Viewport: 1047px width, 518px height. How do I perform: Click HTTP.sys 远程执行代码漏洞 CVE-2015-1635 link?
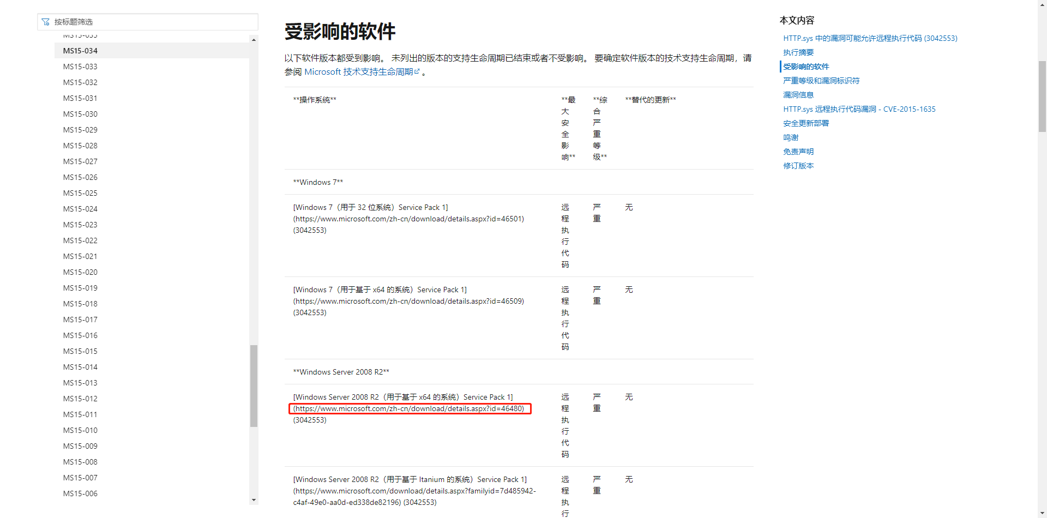pyautogui.click(x=859, y=109)
